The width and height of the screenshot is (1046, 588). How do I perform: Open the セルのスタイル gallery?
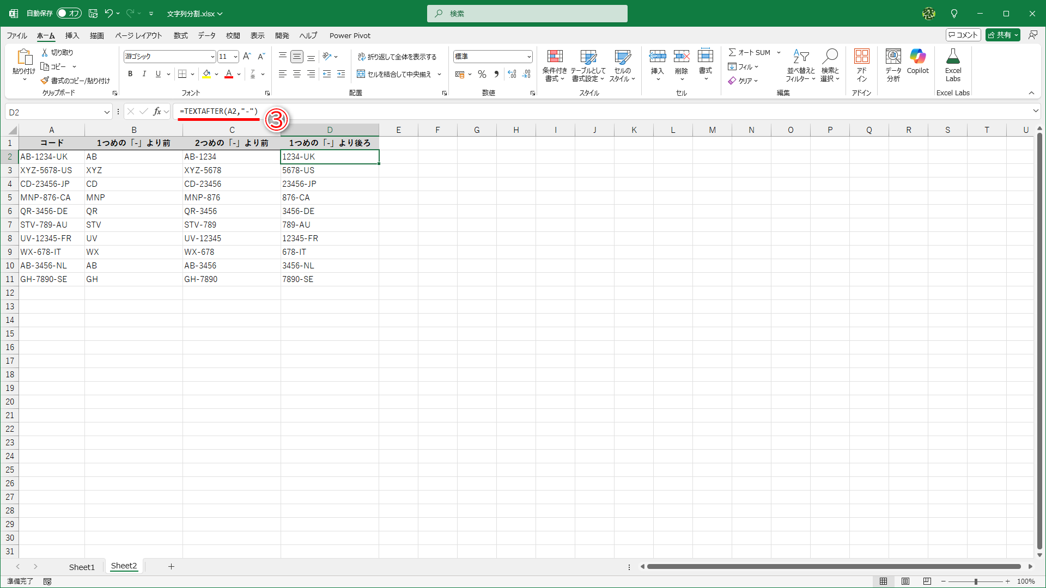point(623,65)
